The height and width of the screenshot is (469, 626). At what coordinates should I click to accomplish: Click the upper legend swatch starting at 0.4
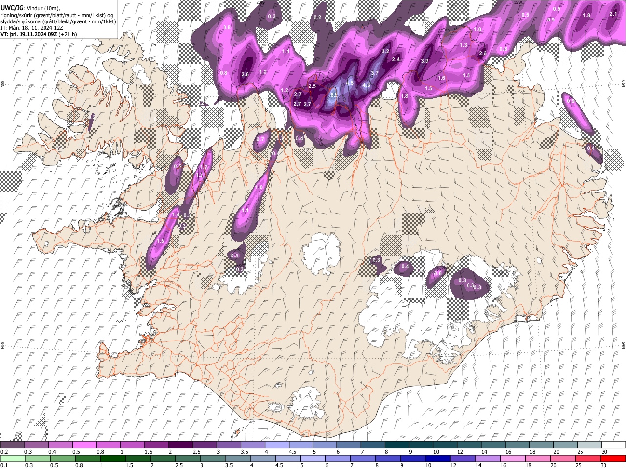pos(61,445)
